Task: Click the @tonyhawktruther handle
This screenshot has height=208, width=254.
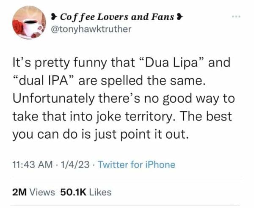Action: click(x=87, y=29)
